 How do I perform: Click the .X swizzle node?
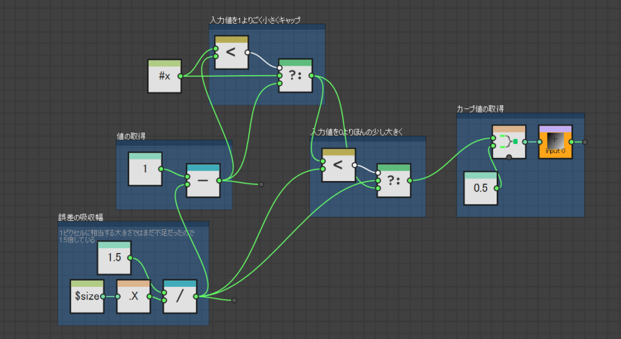pyautogui.click(x=133, y=297)
